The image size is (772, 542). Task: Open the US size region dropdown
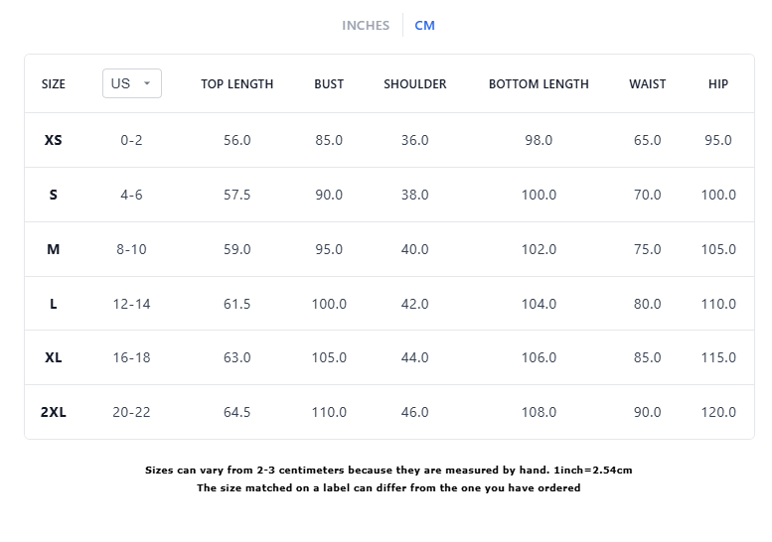pos(131,84)
